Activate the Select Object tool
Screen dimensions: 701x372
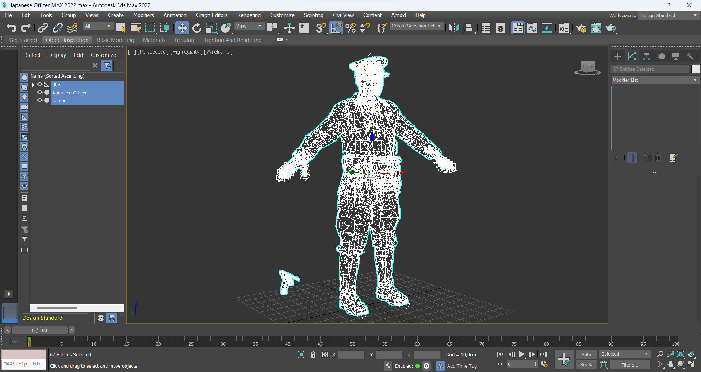click(x=121, y=28)
